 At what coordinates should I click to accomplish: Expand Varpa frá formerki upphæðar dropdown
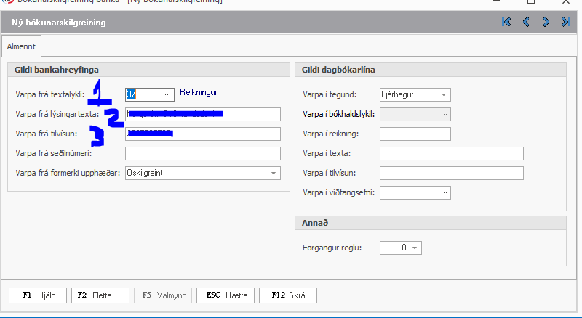coord(273,173)
